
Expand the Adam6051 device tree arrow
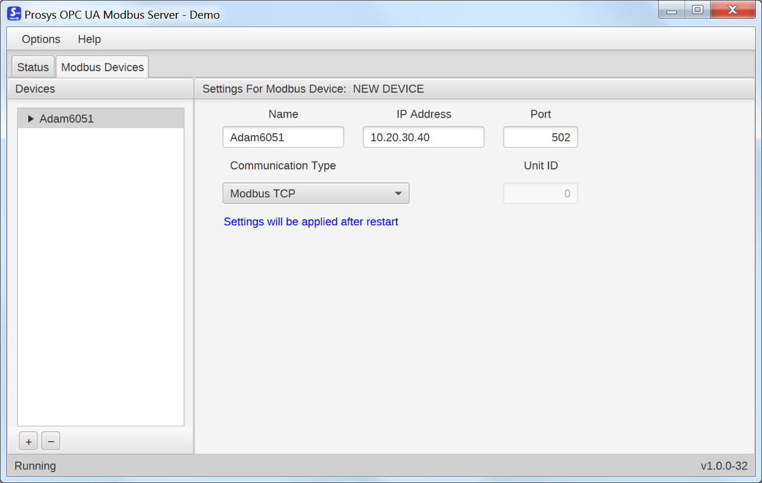click(31, 119)
